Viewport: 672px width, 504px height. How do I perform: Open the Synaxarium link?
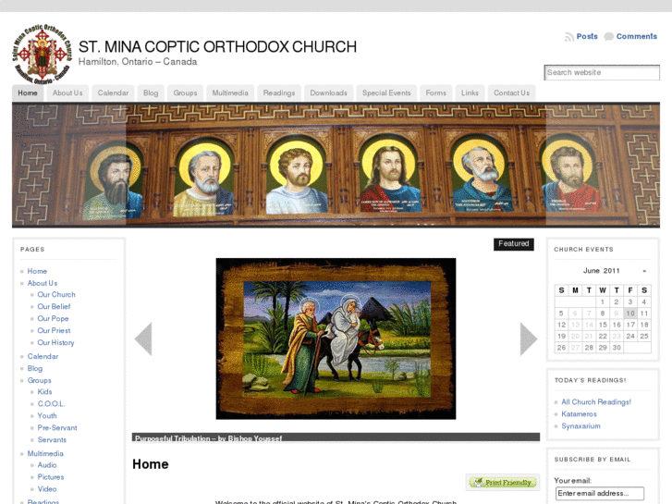tap(580, 426)
